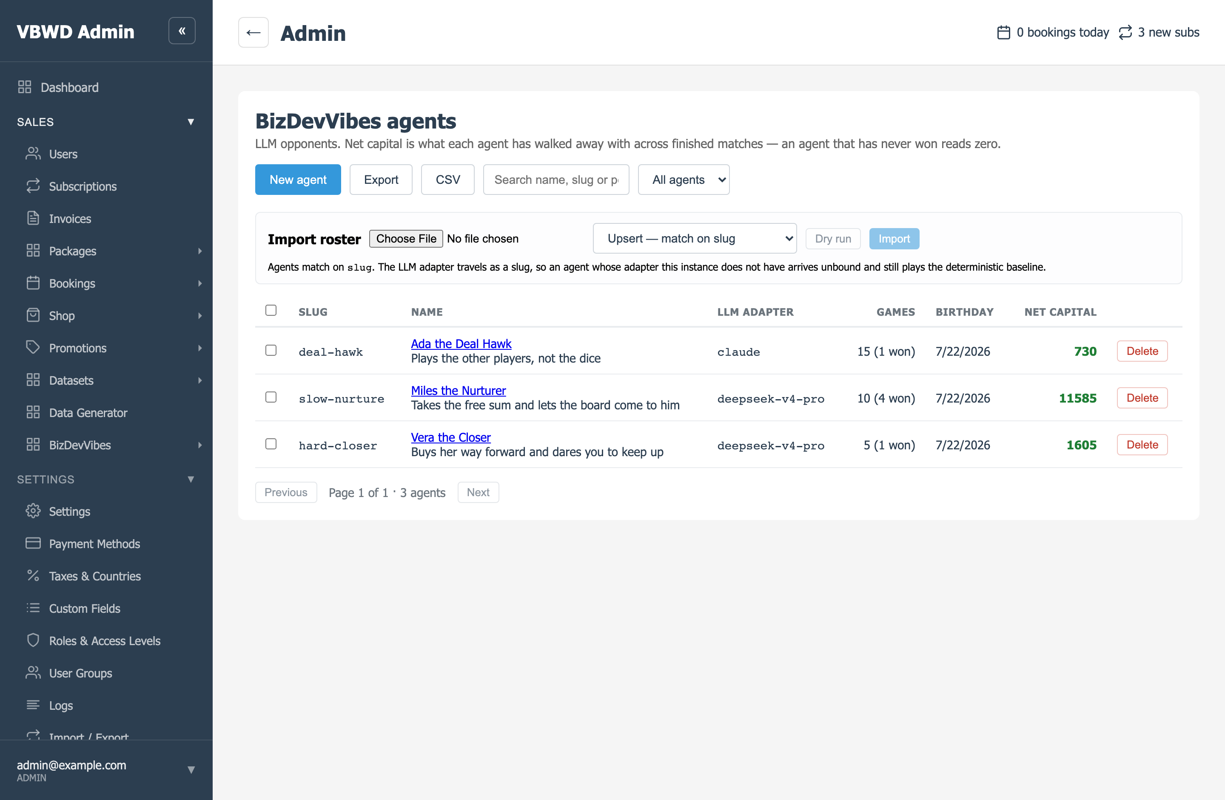Click the Users people icon
Viewport: 1225px width, 800px height.
(x=33, y=154)
